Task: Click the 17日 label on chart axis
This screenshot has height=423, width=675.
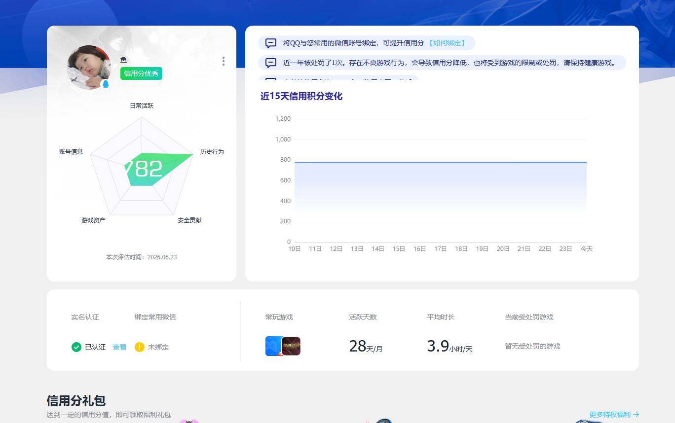Action: click(x=441, y=249)
